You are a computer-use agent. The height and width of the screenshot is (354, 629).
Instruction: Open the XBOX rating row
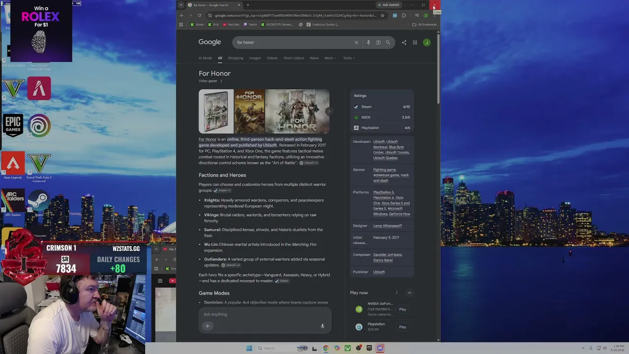click(382, 118)
